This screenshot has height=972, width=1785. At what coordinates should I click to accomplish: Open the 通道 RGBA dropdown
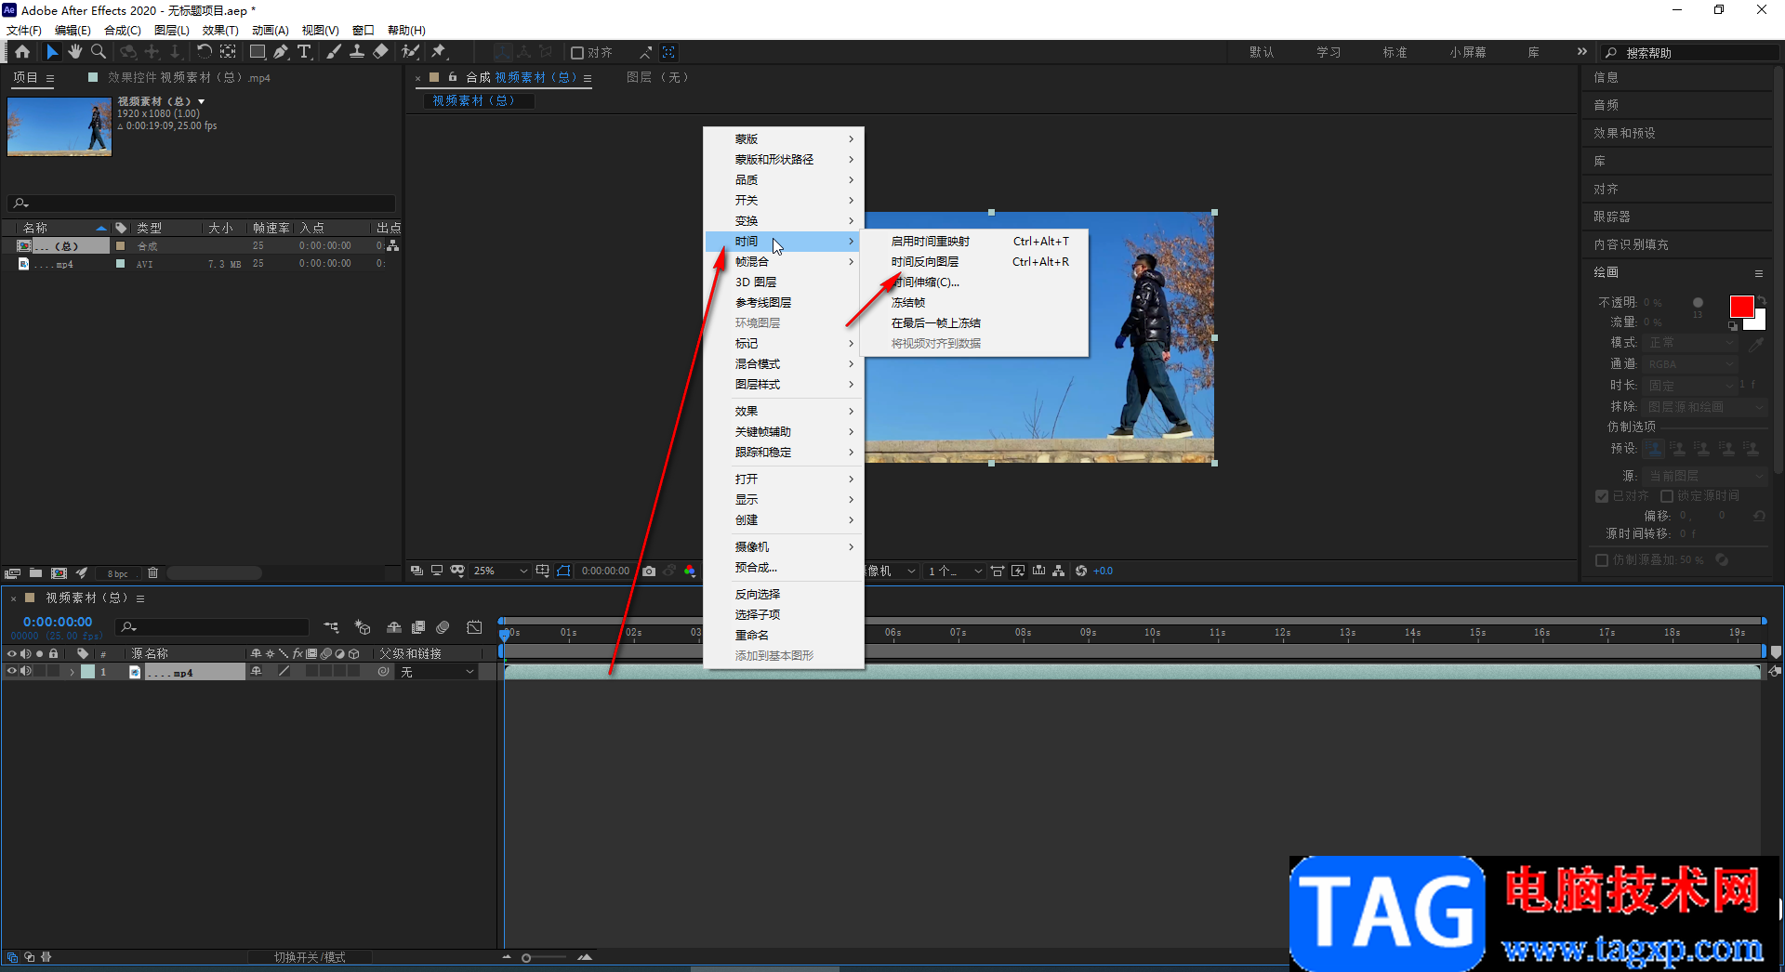[1689, 364]
